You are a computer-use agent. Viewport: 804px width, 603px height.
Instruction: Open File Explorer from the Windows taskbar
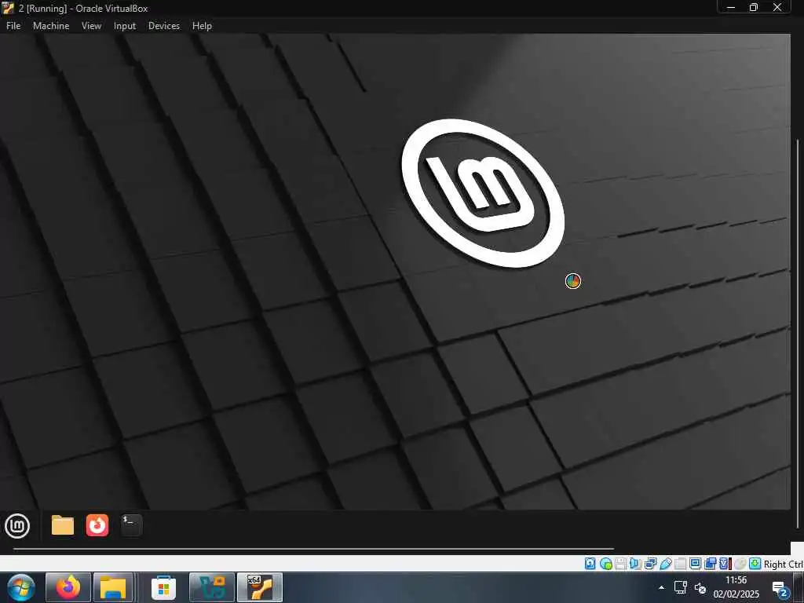click(113, 587)
